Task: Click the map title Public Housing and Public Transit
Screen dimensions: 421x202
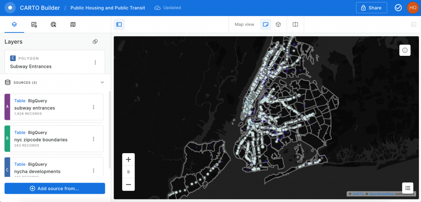Action: click(x=108, y=8)
